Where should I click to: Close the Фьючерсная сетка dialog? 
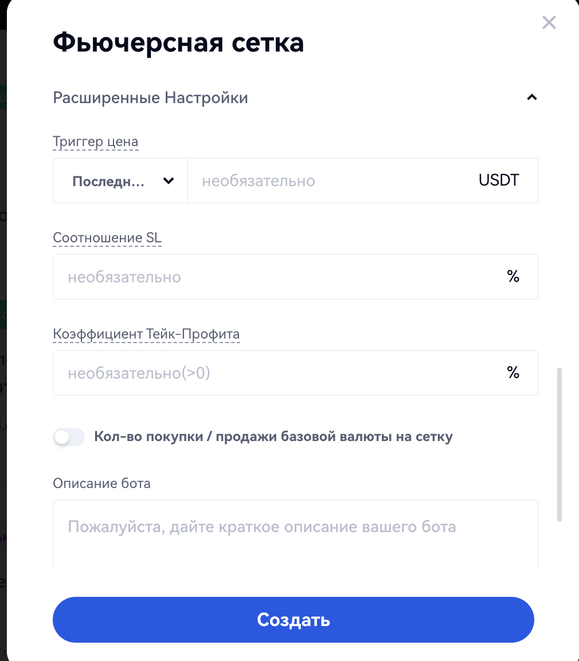(549, 23)
